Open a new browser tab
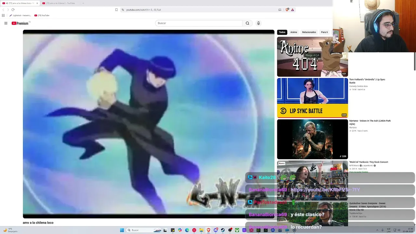The image size is (416, 234). click(83, 3)
